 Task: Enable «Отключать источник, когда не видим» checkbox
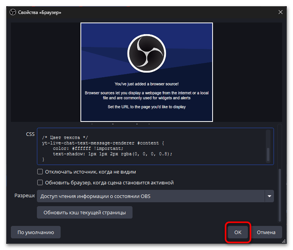click(x=40, y=172)
